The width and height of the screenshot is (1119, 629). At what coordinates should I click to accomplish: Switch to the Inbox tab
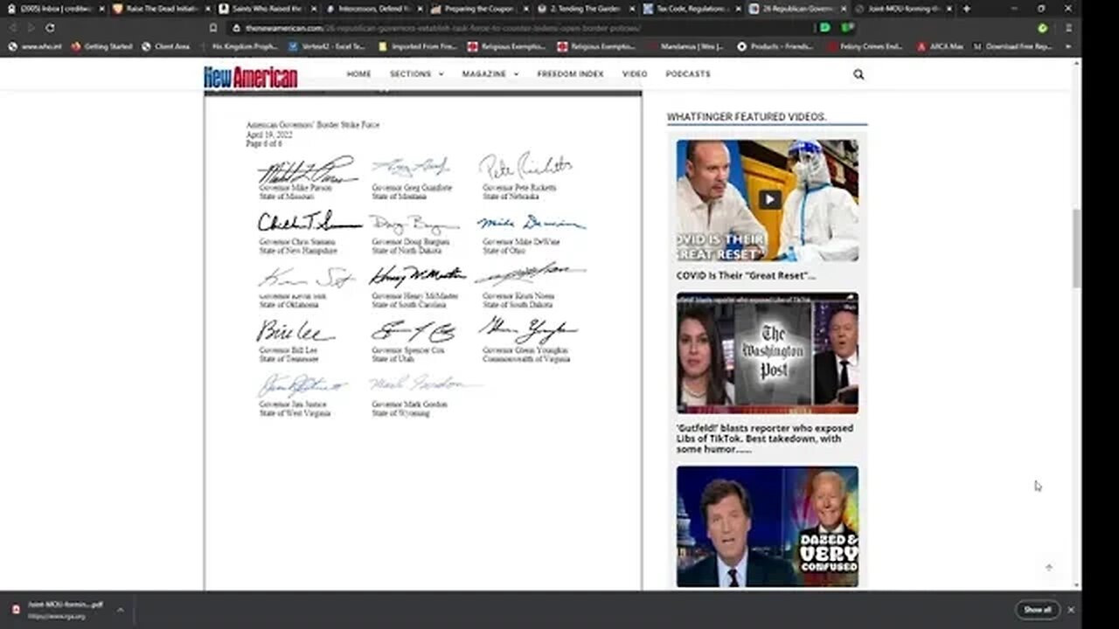click(54, 9)
